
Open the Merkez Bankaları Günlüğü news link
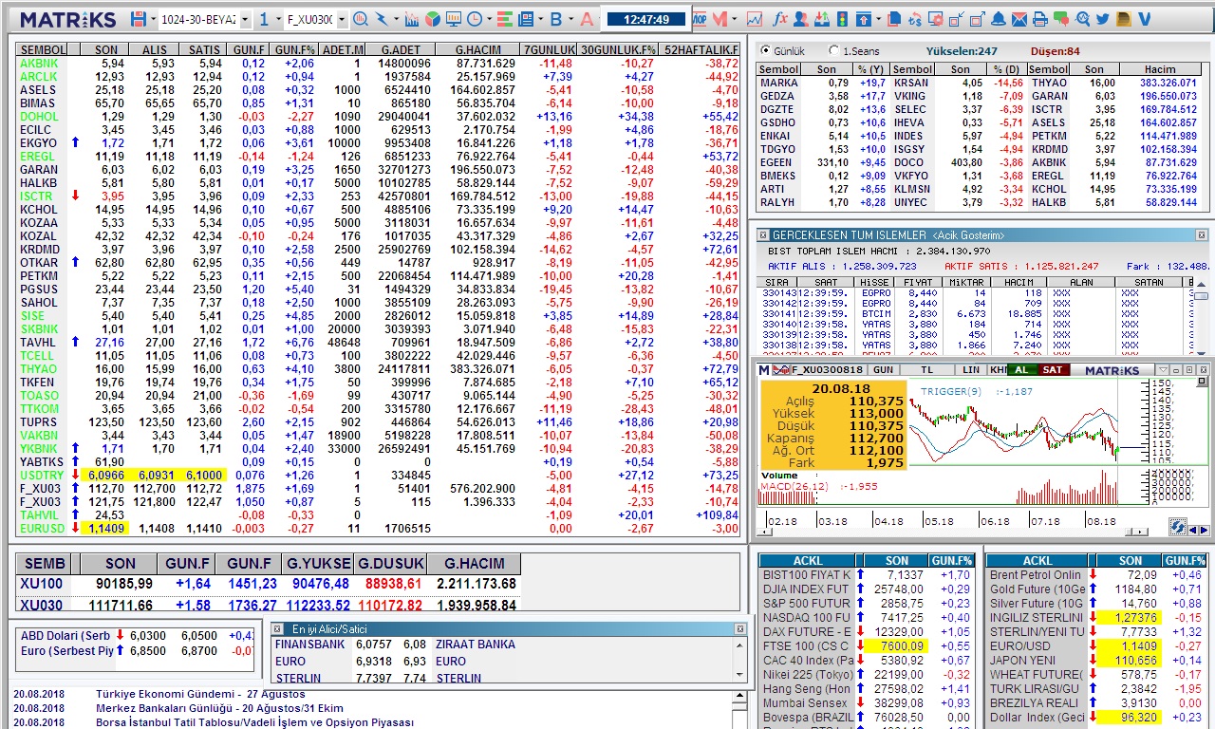pyautogui.click(x=219, y=708)
